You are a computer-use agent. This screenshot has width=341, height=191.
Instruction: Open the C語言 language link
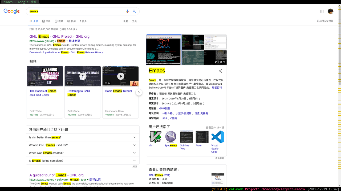tap(173, 118)
